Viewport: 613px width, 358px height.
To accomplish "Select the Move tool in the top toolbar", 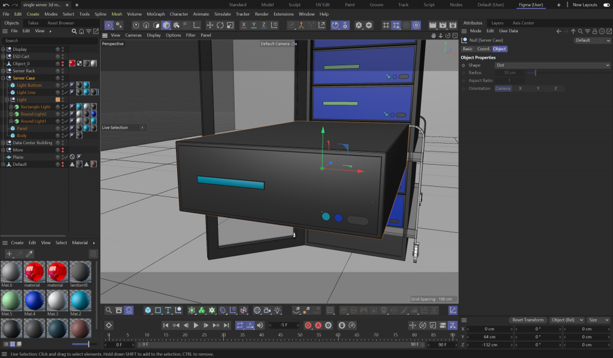I will 210,25.
